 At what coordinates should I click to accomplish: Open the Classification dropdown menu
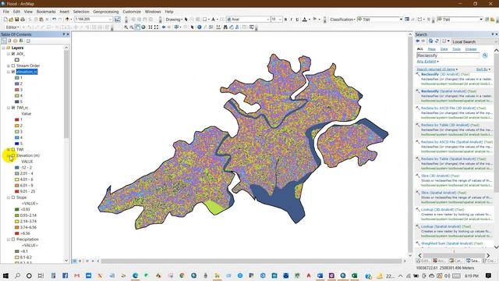(x=342, y=20)
